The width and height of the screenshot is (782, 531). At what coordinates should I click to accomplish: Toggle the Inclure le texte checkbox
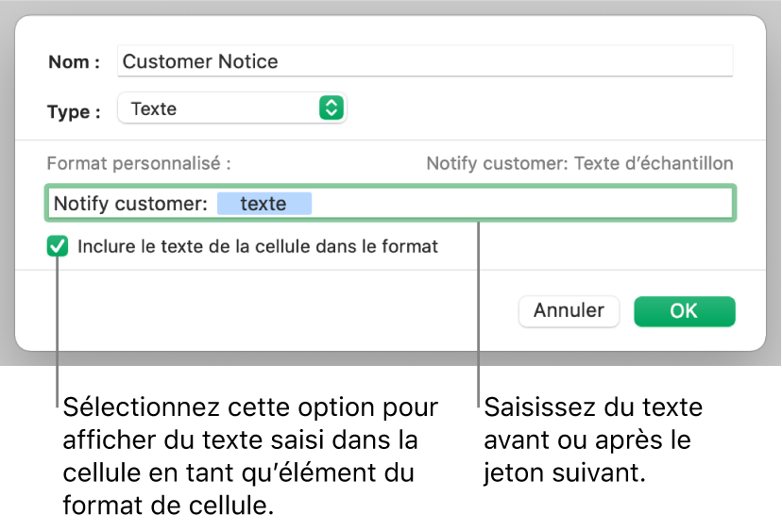pos(59,247)
